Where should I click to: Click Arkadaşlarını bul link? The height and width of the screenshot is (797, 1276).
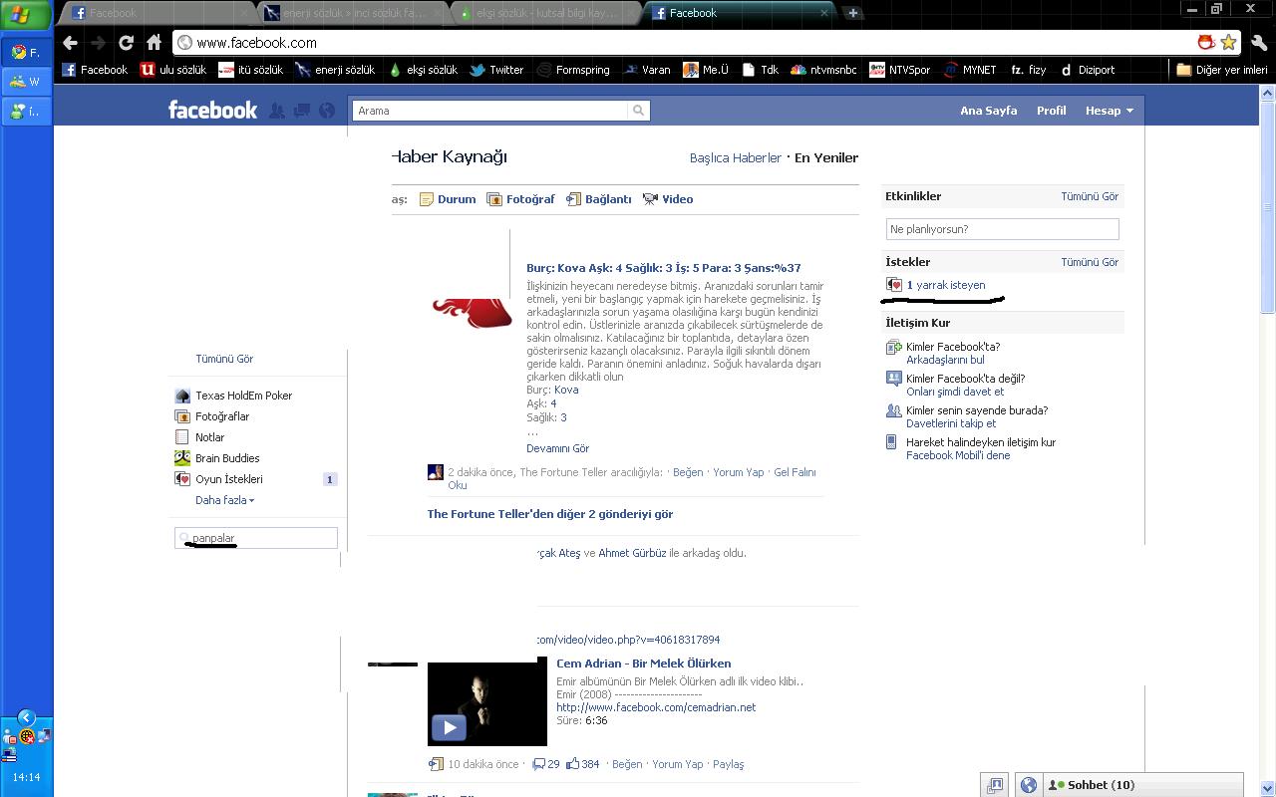pos(945,360)
